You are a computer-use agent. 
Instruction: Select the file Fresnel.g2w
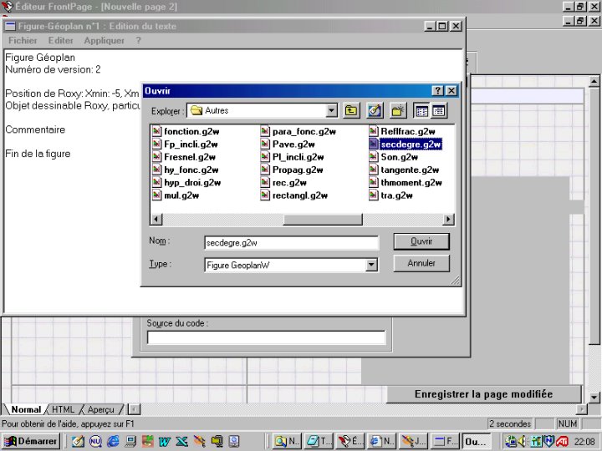click(184, 157)
